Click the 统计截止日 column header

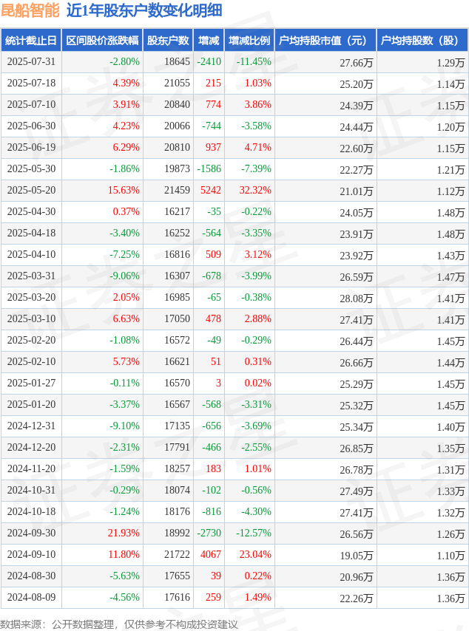[x=31, y=40]
